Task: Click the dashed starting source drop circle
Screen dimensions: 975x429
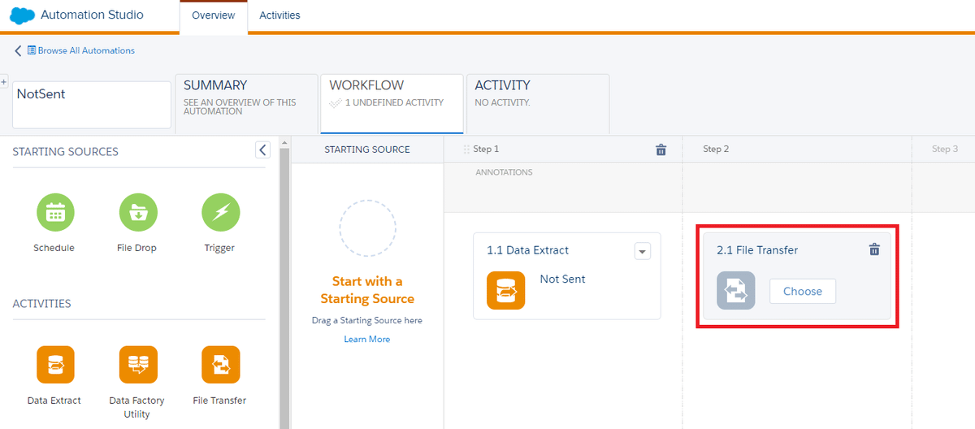Action: coord(367,228)
